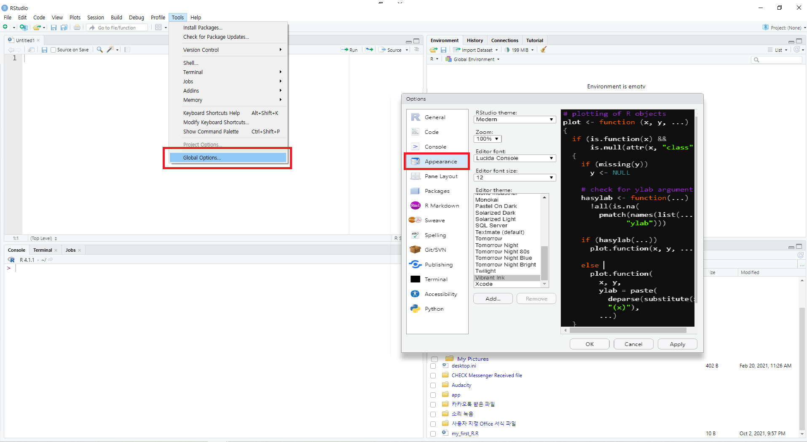
Task: Open R Markdown options
Action: 437,206
